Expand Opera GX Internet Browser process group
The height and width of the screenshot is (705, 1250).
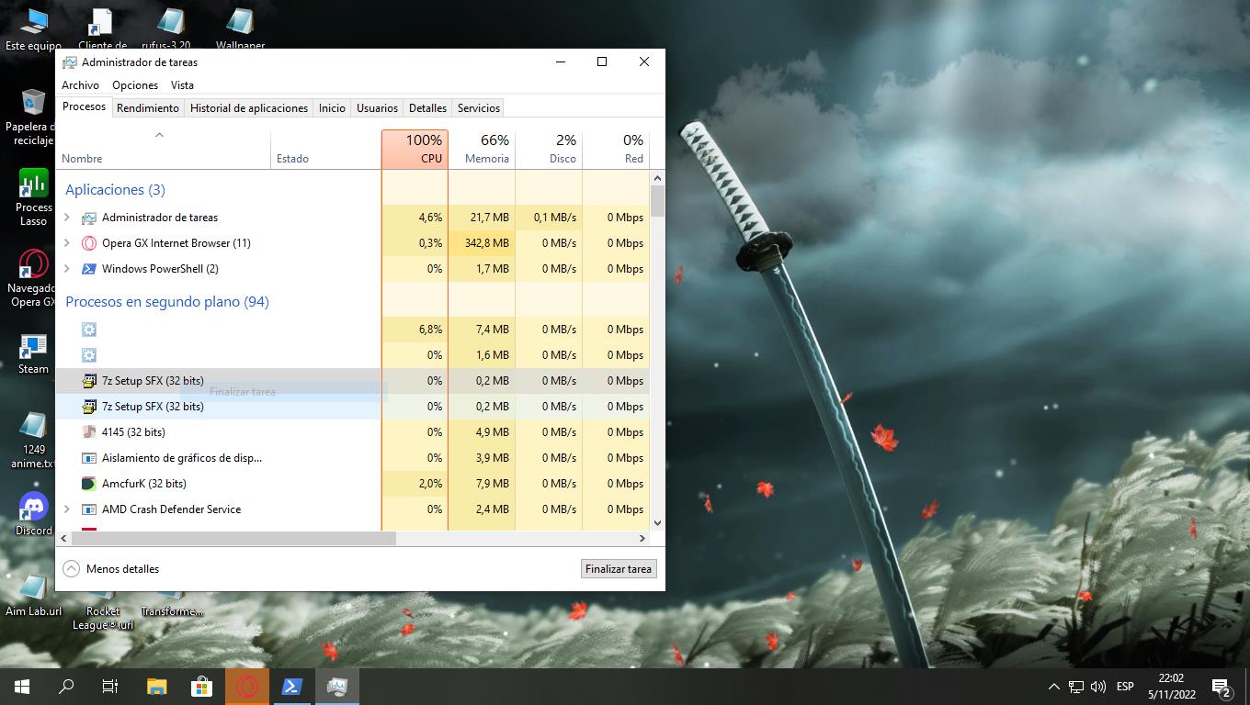[66, 243]
